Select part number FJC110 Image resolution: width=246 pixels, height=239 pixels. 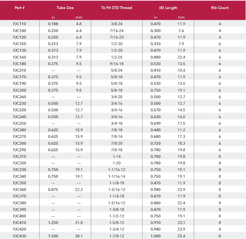tap(20, 24)
